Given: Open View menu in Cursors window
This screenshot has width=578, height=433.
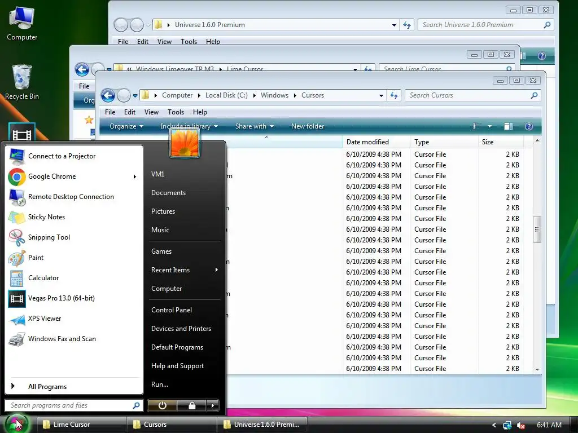Looking at the screenshot, I should (x=151, y=112).
